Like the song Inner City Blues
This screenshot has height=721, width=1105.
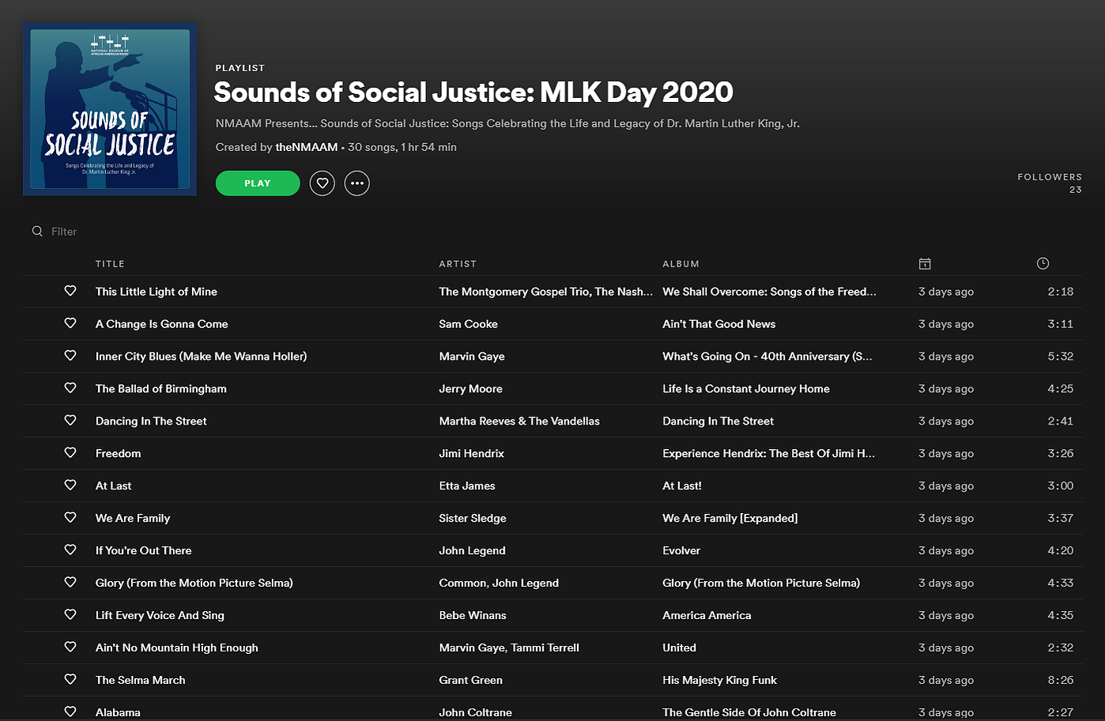[x=70, y=356]
